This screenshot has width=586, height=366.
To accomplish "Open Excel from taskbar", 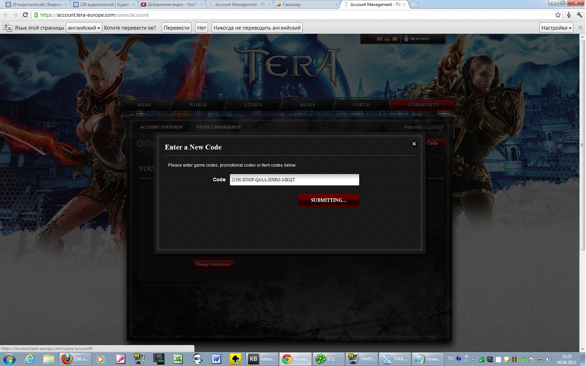I will click(178, 359).
